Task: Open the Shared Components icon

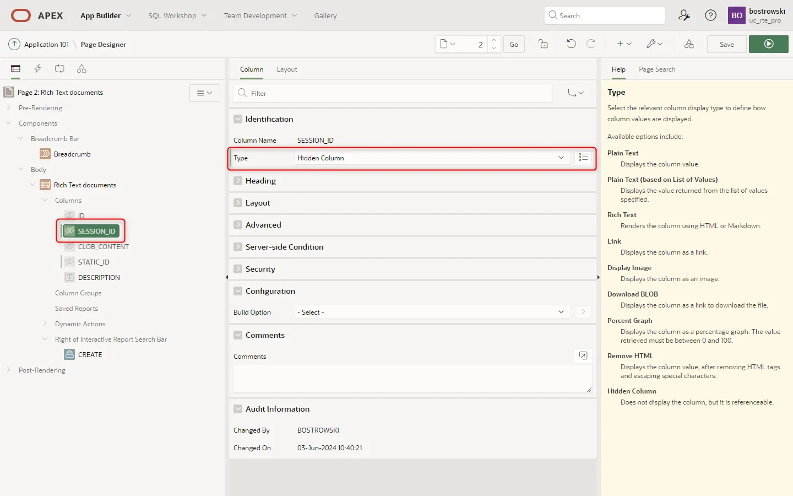Action: (x=689, y=44)
